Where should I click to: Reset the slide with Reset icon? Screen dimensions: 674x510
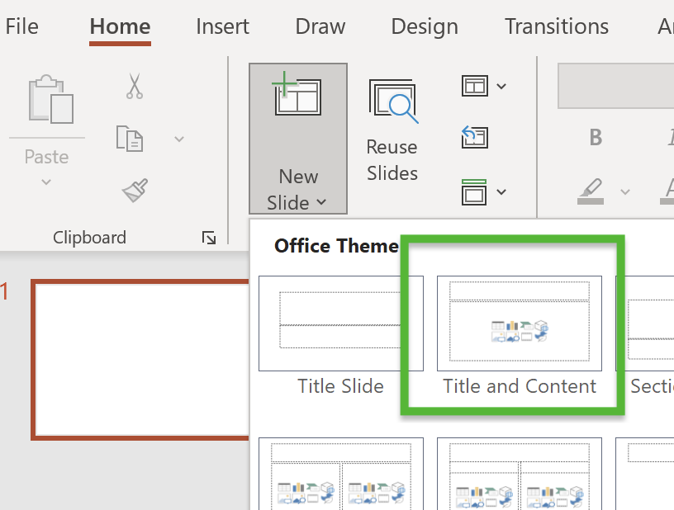tap(475, 137)
